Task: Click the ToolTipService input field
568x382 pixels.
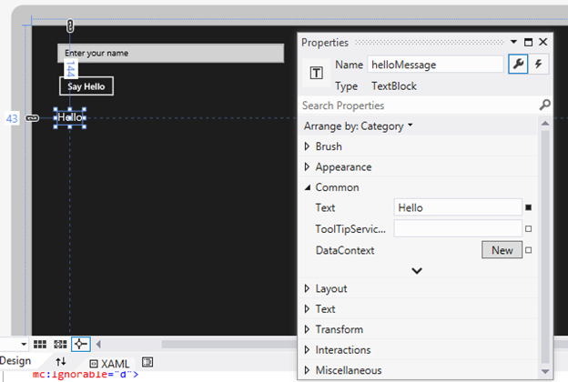Action: 458,228
